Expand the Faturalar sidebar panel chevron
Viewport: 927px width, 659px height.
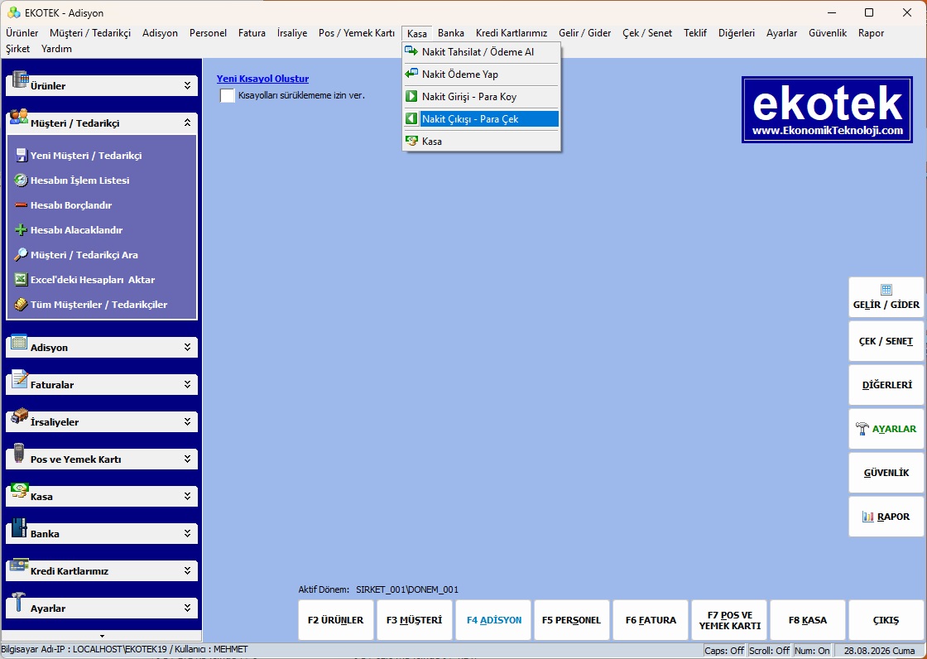click(187, 384)
